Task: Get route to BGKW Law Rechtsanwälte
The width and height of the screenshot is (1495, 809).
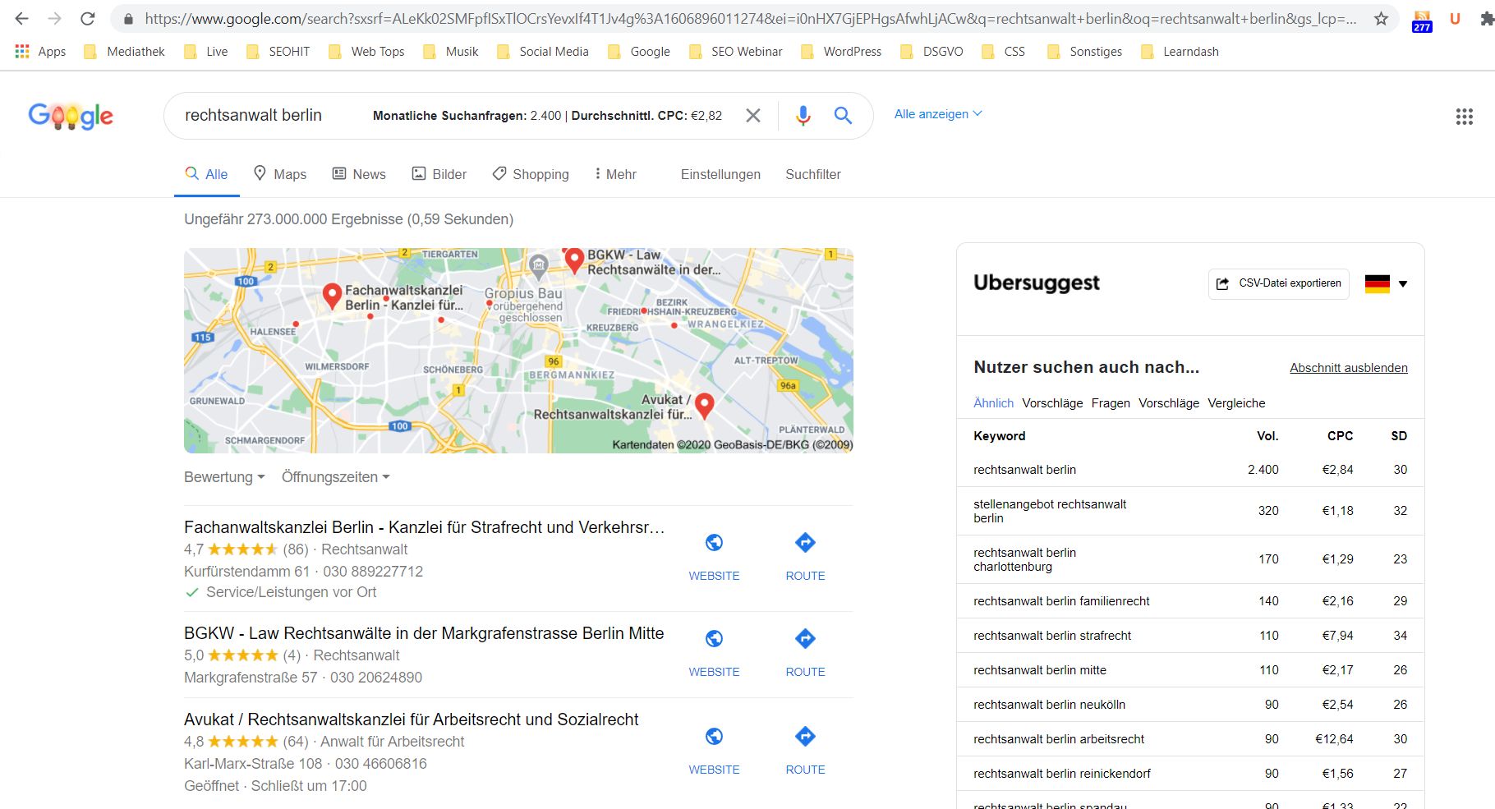Action: tap(805, 650)
